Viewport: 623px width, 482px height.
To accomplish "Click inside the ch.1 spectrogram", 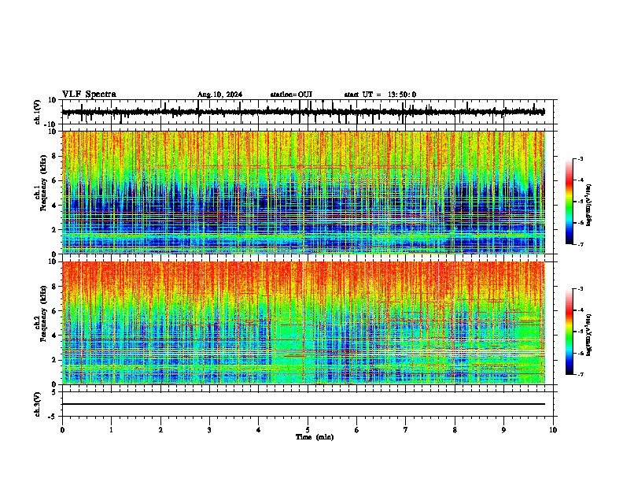I will 303,192.
